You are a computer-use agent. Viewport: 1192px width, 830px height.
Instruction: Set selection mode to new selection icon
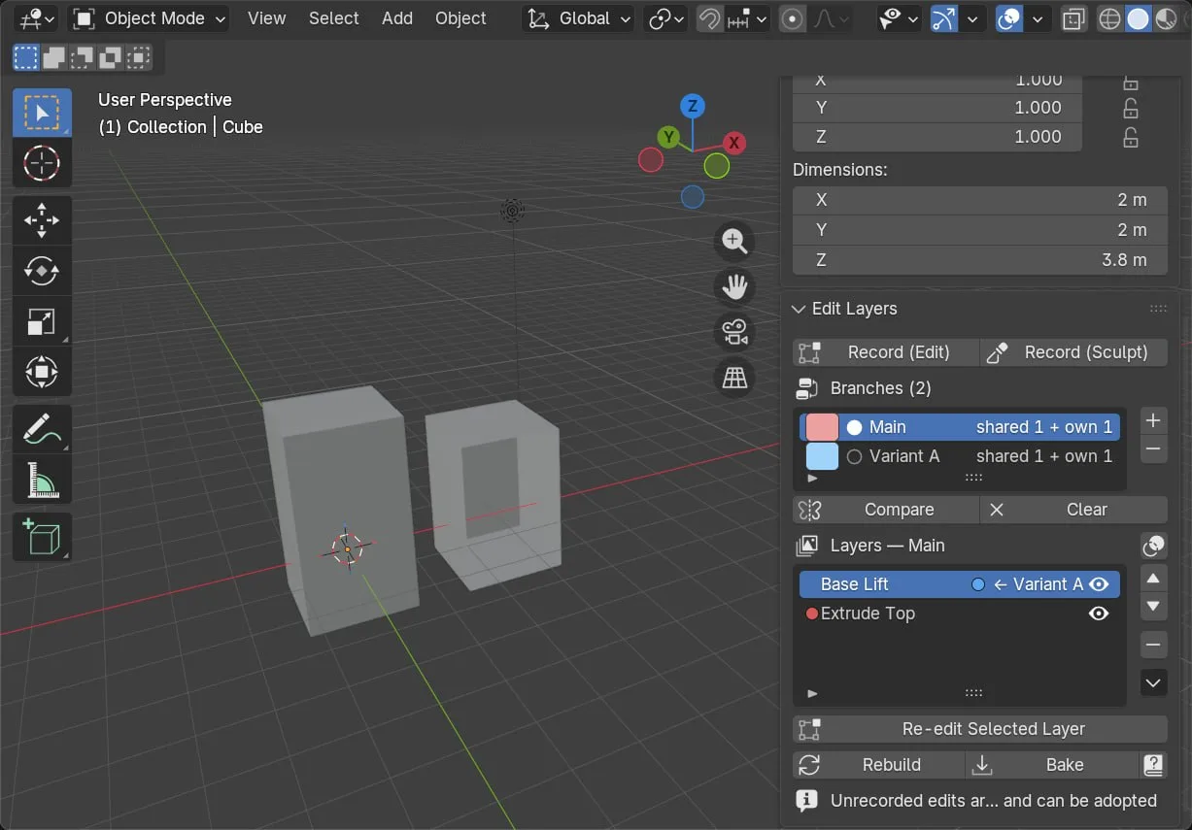point(26,58)
